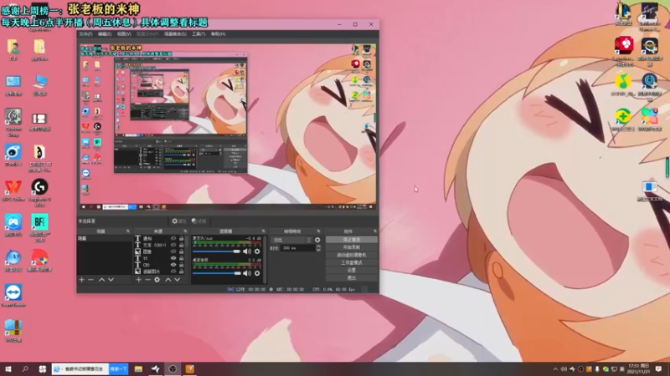Add a new scene with plus icon

coord(81,280)
